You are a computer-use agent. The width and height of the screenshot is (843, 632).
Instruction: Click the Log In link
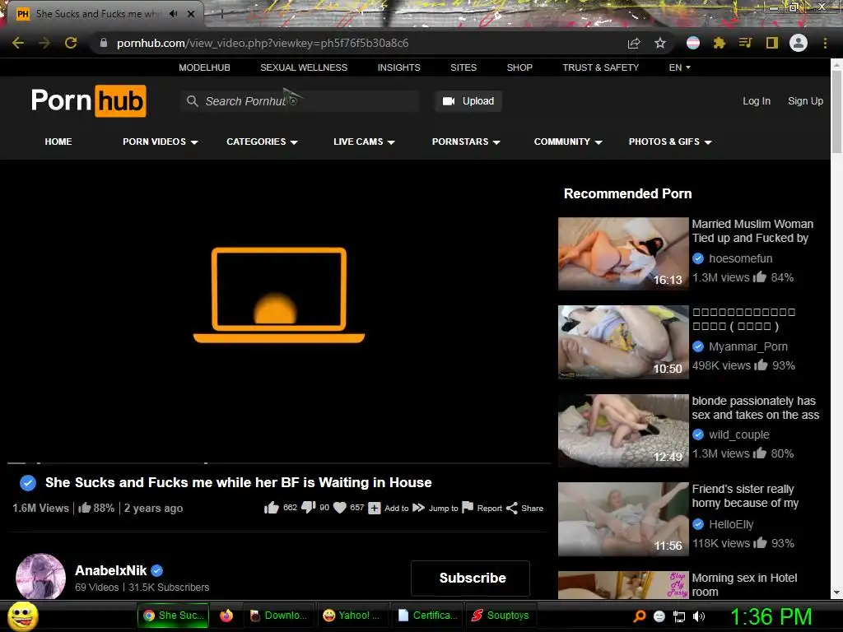(757, 101)
